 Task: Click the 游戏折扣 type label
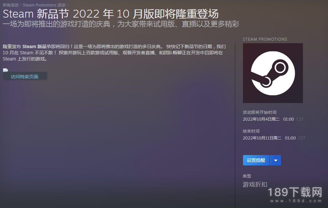tap(255, 184)
